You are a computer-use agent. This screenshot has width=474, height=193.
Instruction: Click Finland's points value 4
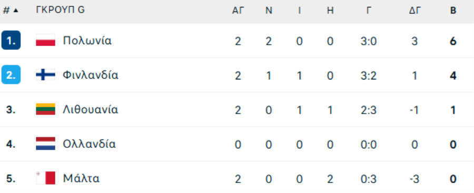(x=453, y=75)
